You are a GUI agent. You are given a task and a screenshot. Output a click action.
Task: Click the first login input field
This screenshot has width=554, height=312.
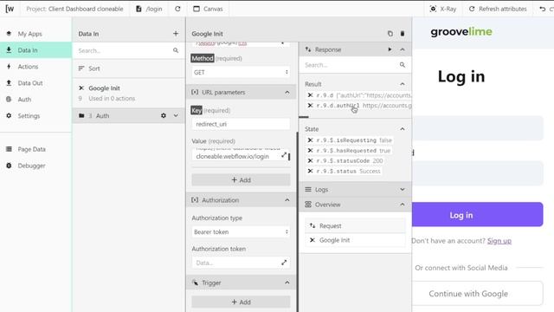coord(477,128)
